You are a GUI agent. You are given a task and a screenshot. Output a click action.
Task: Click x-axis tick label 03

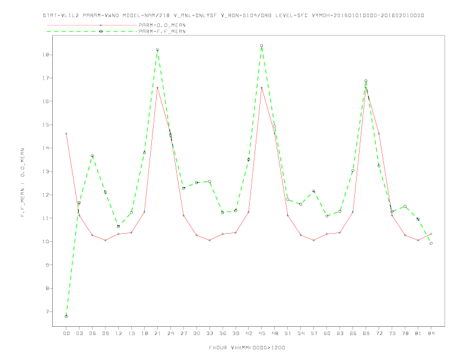coord(79,333)
